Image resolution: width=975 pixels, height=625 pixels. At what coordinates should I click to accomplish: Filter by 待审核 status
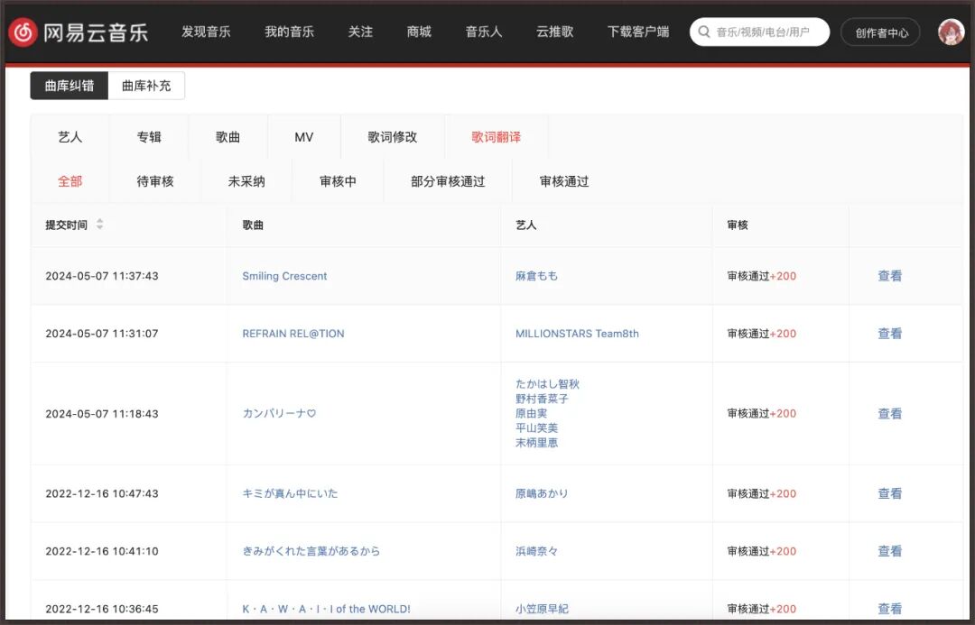pos(155,181)
